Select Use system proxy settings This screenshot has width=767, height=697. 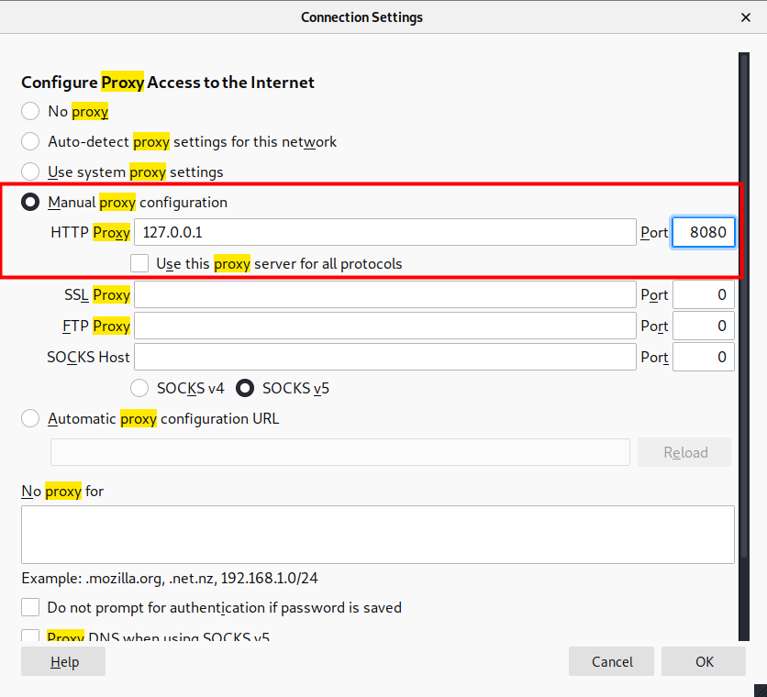tap(30, 171)
